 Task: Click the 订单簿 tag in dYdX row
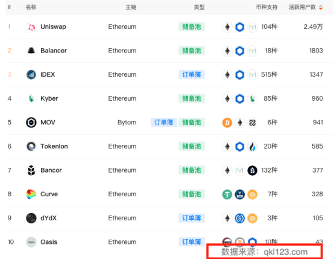(x=192, y=218)
